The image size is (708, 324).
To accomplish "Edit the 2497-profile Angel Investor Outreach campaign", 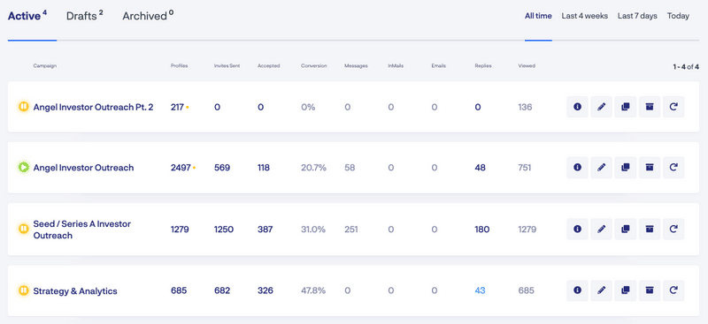I will pyautogui.click(x=601, y=167).
